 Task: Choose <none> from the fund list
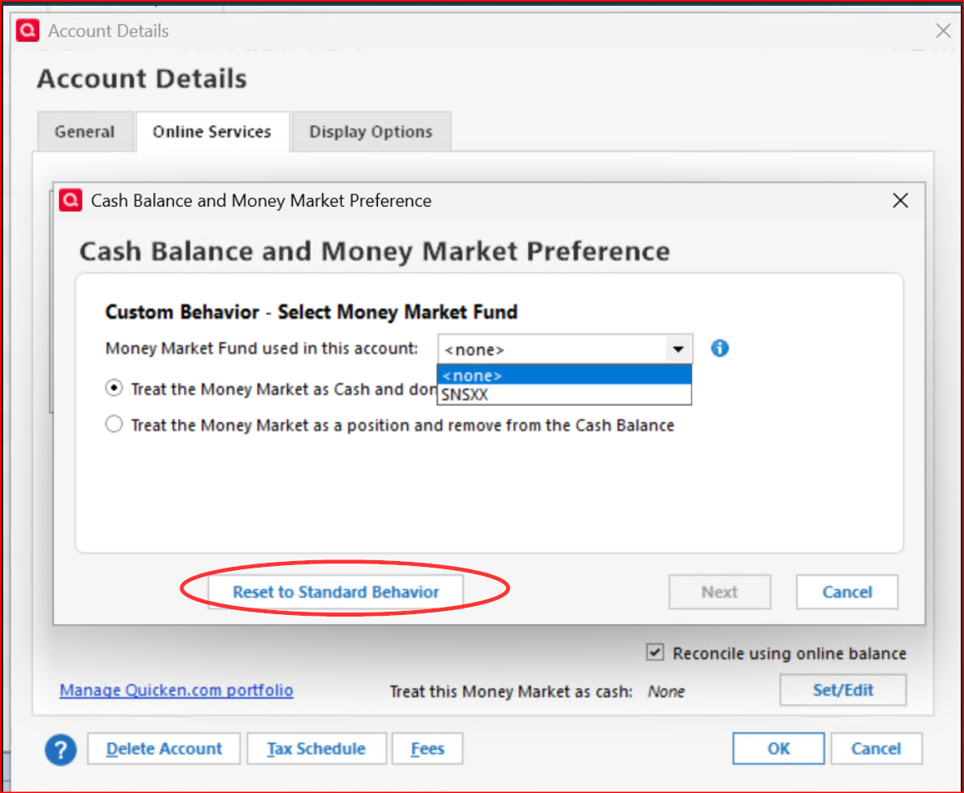564,375
